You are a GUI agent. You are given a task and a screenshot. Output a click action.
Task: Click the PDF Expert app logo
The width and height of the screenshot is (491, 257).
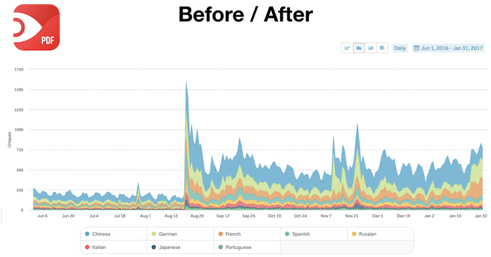tap(36, 27)
